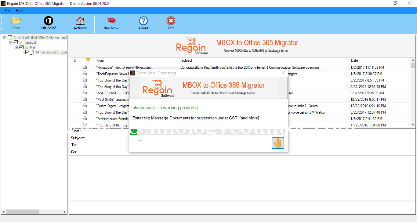Click the date 3/29/2017 8:51:39 PM
The height and width of the screenshot is (222, 417).
(367, 80)
